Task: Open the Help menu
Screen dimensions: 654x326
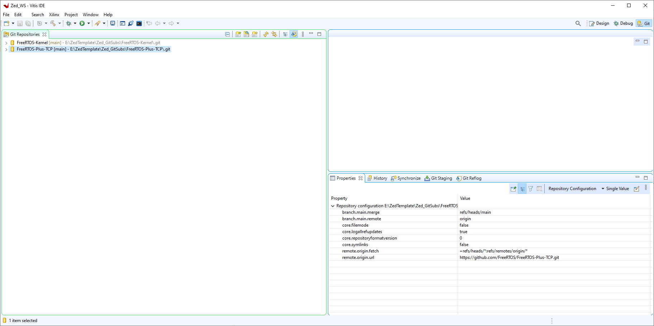Action: point(108,15)
